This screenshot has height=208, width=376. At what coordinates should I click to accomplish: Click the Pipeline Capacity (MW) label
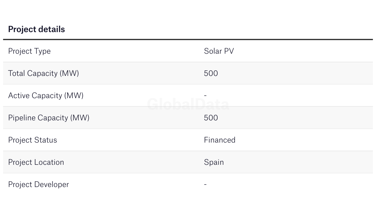pos(49,118)
